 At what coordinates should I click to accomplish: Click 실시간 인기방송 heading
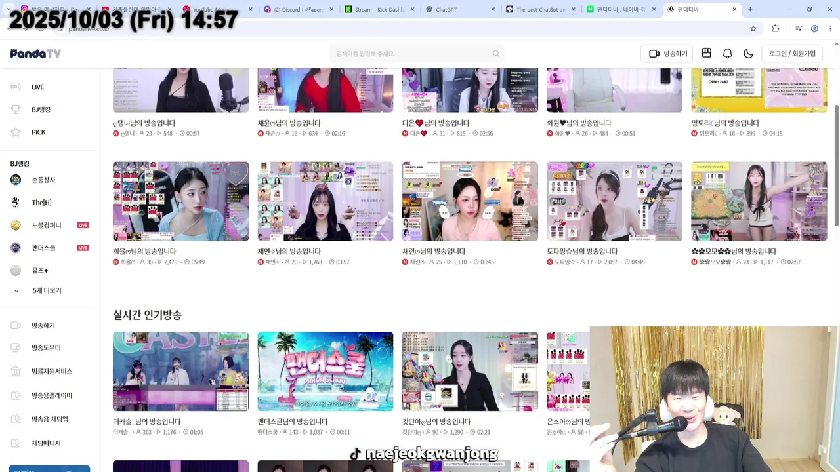tap(147, 315)
